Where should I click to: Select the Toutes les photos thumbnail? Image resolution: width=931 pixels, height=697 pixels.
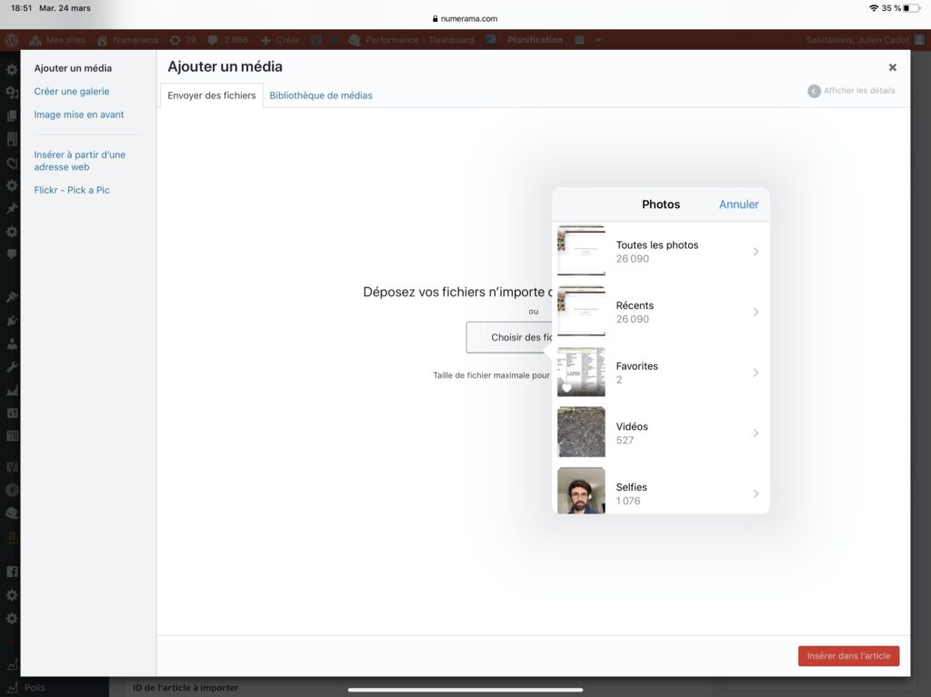coord(581,251)
